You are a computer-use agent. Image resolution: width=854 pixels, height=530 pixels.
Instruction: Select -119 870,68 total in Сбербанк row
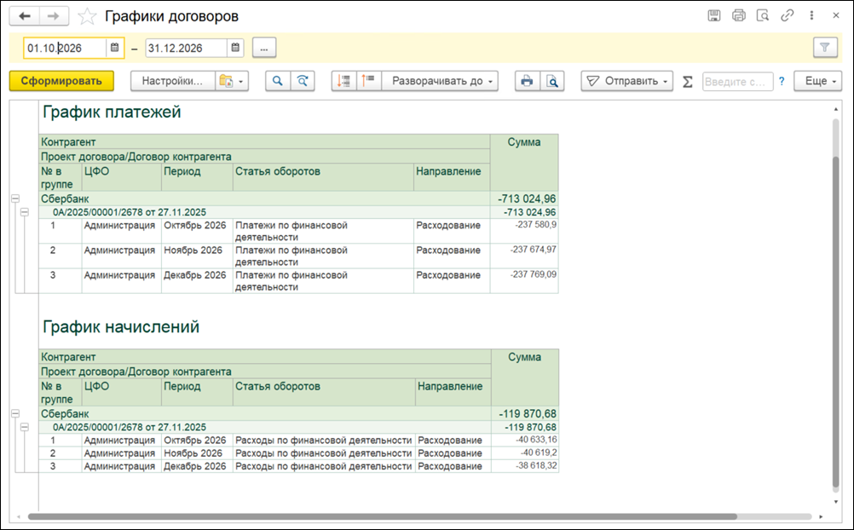click(x=524, y=414)
